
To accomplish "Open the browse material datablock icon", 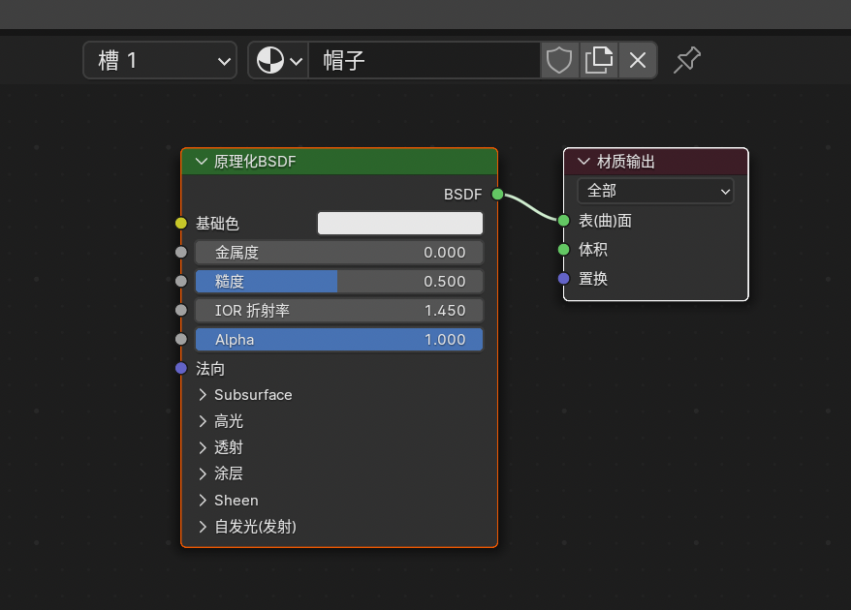I will [x=277, y=59].
